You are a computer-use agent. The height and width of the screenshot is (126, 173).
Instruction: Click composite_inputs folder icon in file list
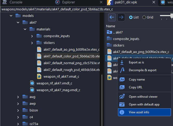109,38
